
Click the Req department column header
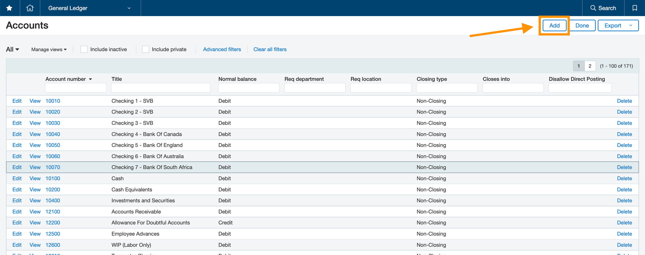tap(304, 79)
